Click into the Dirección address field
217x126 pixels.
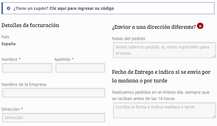54,118
